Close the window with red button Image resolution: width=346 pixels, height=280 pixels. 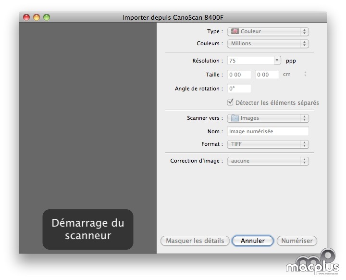26,17
